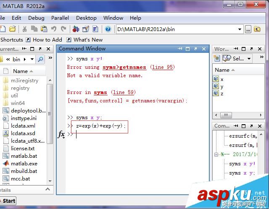Select license.txt in file list

(23, 148)
